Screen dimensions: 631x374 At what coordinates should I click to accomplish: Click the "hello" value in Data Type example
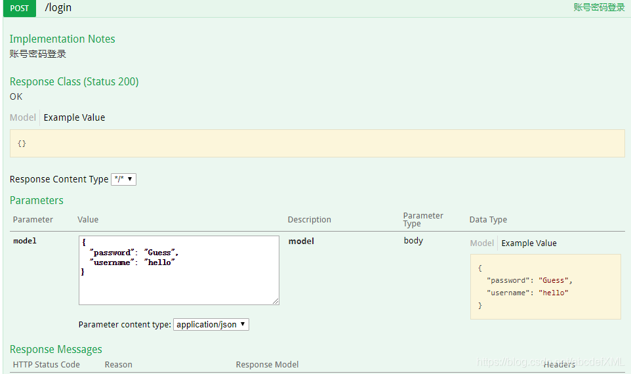pos(554,293)
